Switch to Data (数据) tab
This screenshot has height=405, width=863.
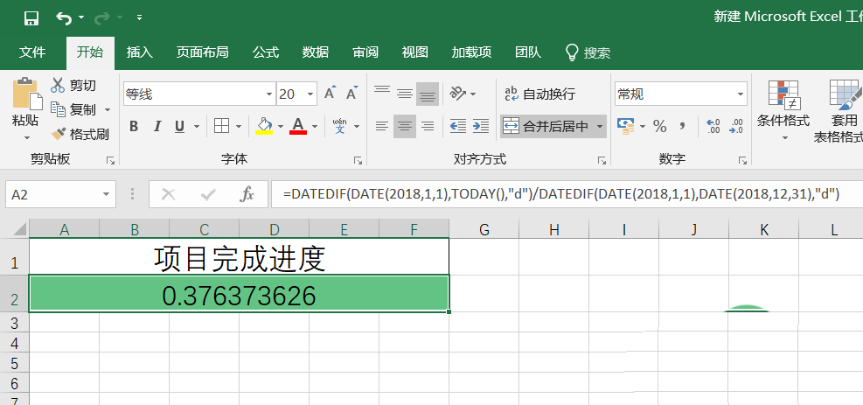coord(316,52)
